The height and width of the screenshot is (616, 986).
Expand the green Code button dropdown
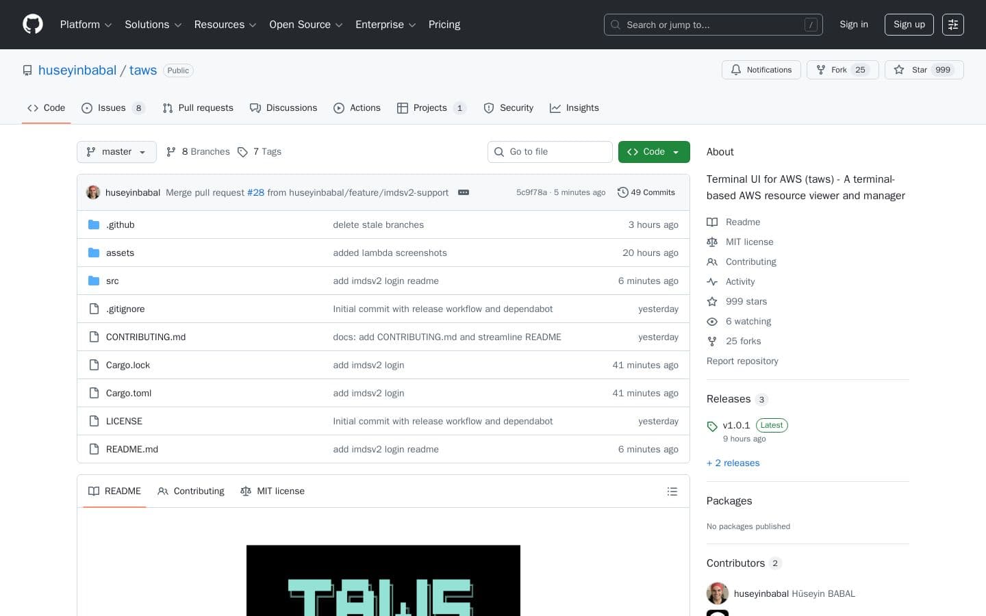pos(674,152)
